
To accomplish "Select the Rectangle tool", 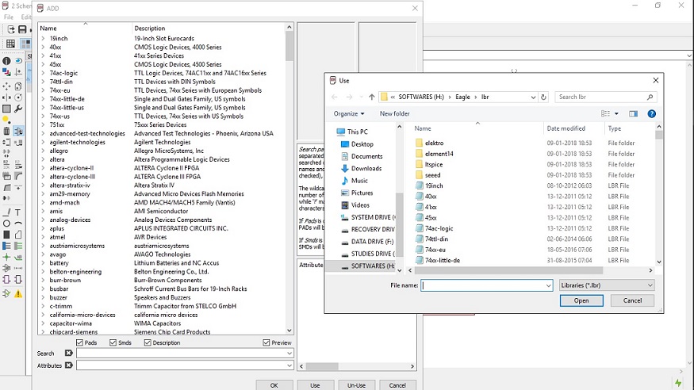I will (x=6, y=235).
